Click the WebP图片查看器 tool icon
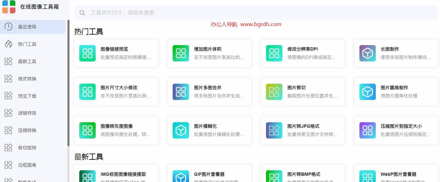This screenshot has height=182, width=440. click(368, 176)
